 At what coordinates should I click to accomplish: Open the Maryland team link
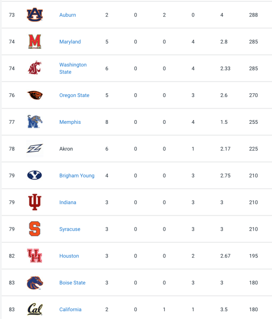tap(70, 42)
